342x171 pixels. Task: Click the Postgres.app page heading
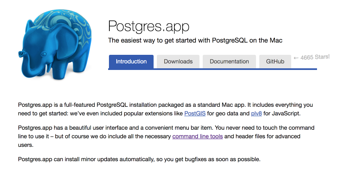149,26
